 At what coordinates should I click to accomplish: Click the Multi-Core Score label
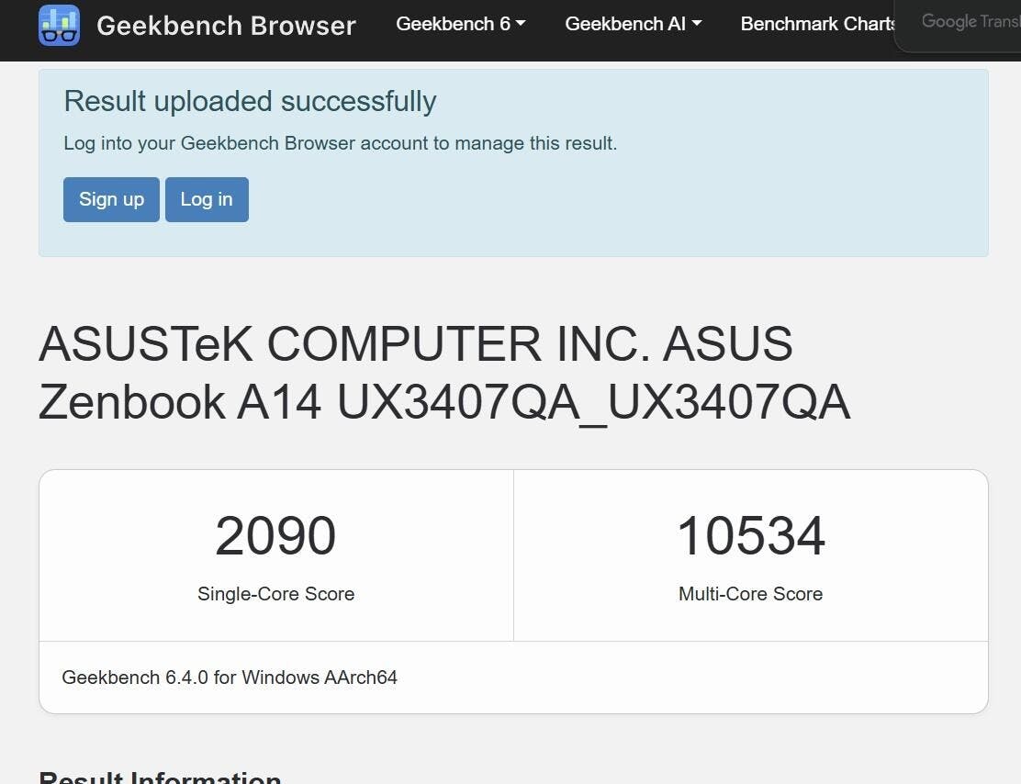751,594
